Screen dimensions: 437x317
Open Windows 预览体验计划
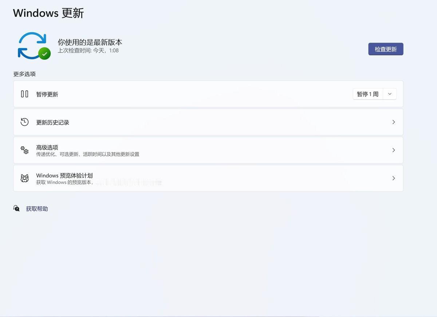[208, 178]
